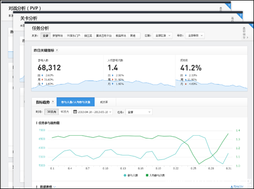Click the 指标趋势 section heading
The height and width of the screenshot is (189, 254).
click(43, 102)
